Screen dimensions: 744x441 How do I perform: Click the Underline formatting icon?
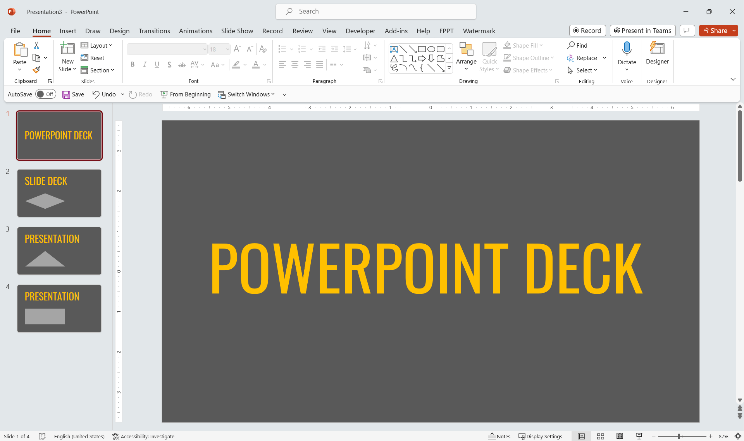tap(157, 65)
